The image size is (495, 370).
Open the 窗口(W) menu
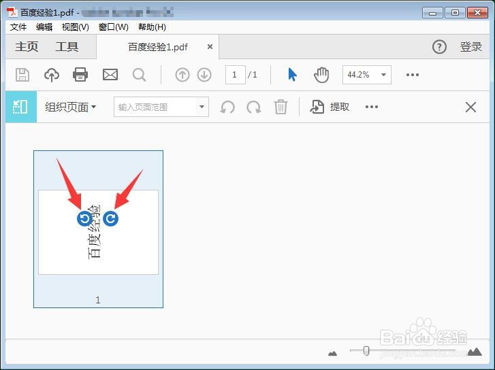[114, 27]
